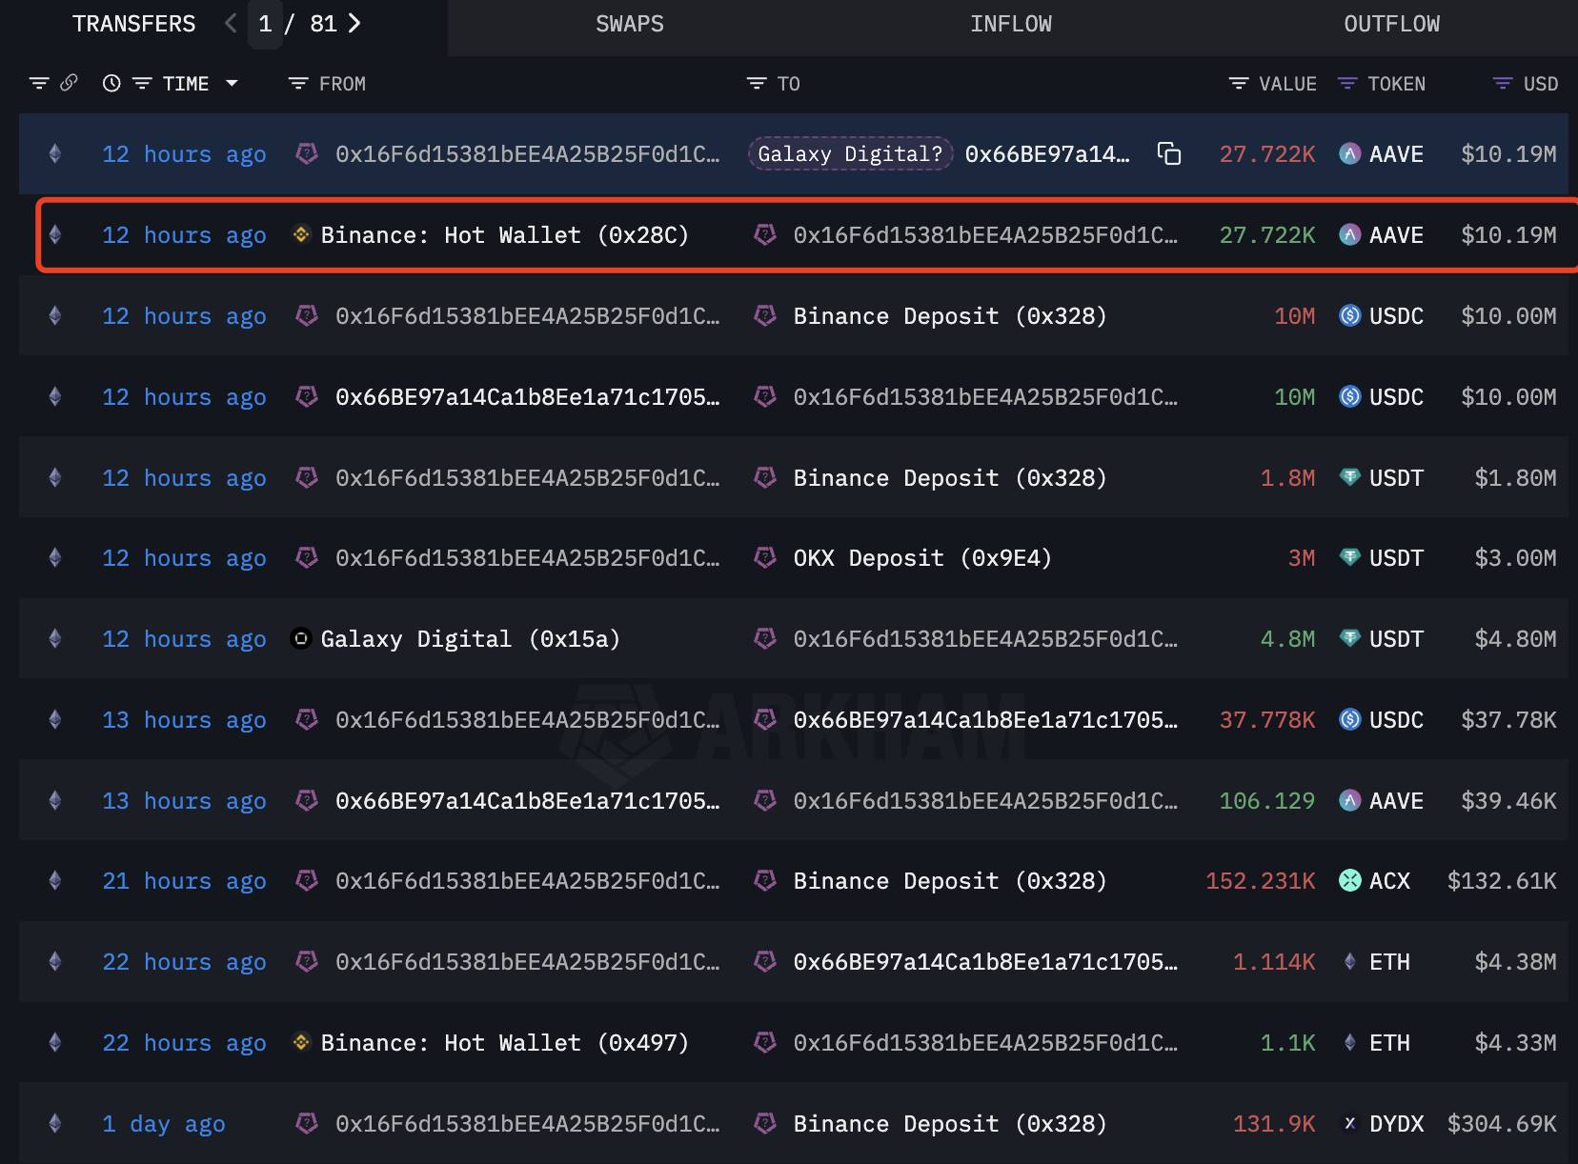The height and width of the screenshot is (1164, 1578).
Task: Open Galaxy Digital (0x15a) sender link
Action: click(x=471, y=639)
